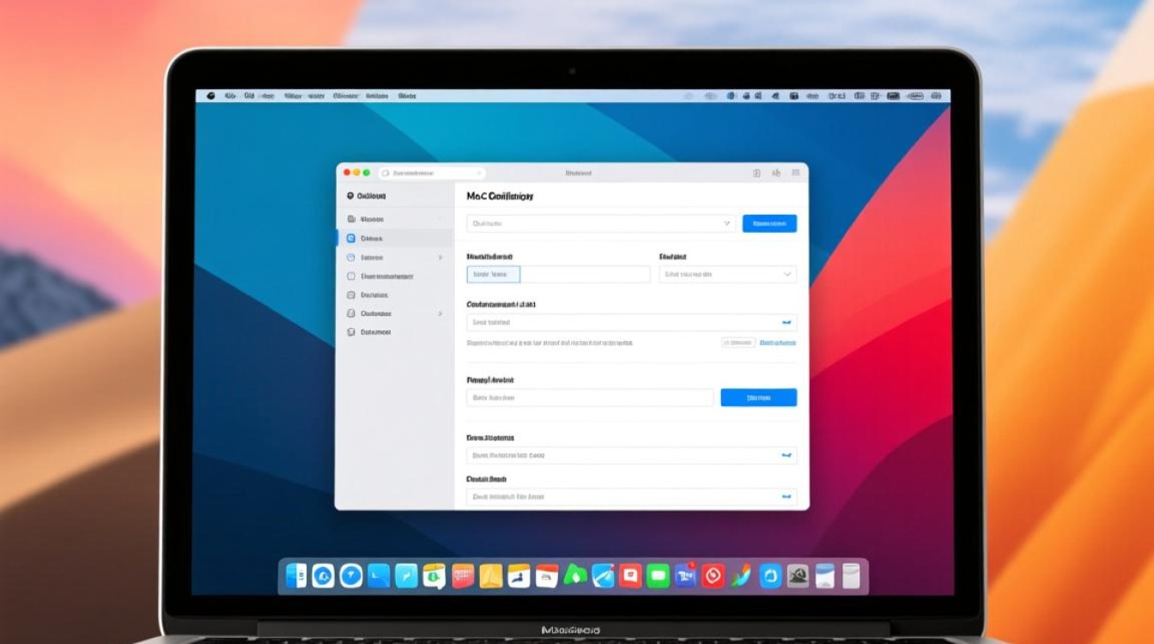Toggle the blue switch in the field above the small outlined button

[786, 323]
